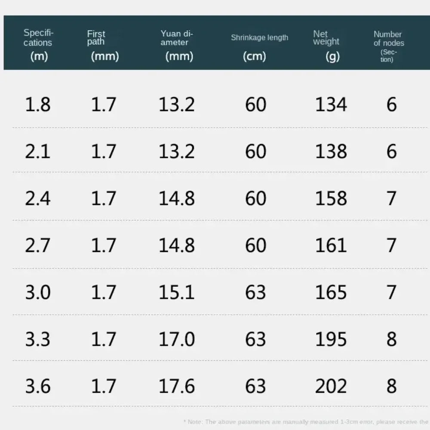Screen dimensions: 430x430
Task: Click the 2.1 specification value
Action: (38, 151)
